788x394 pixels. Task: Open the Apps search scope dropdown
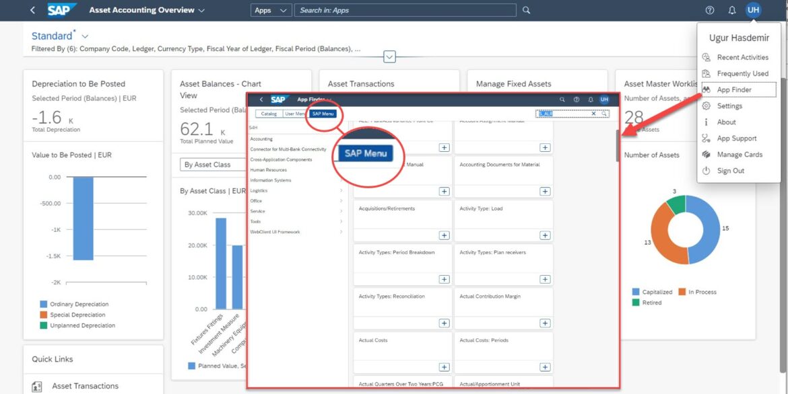271,10
